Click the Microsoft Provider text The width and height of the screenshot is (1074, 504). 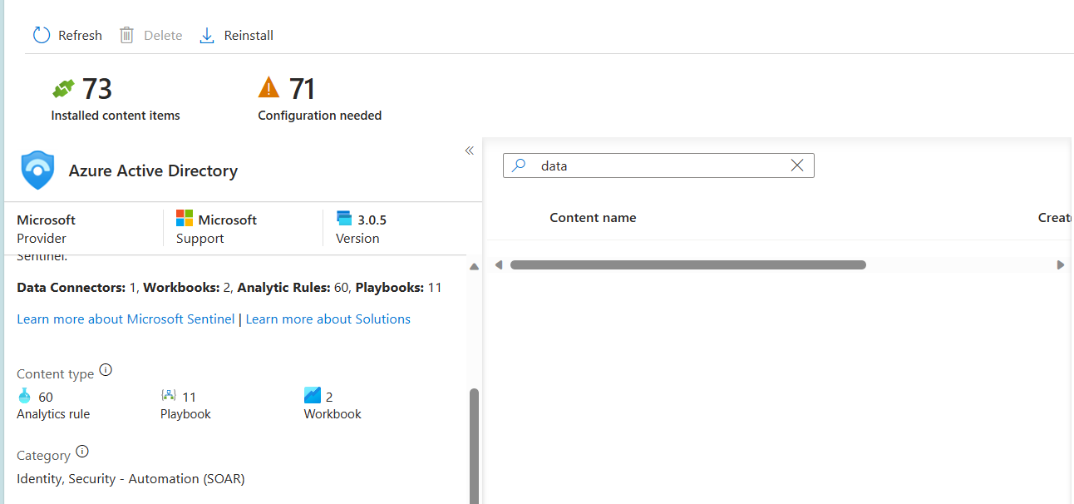(x=46, y=229)
